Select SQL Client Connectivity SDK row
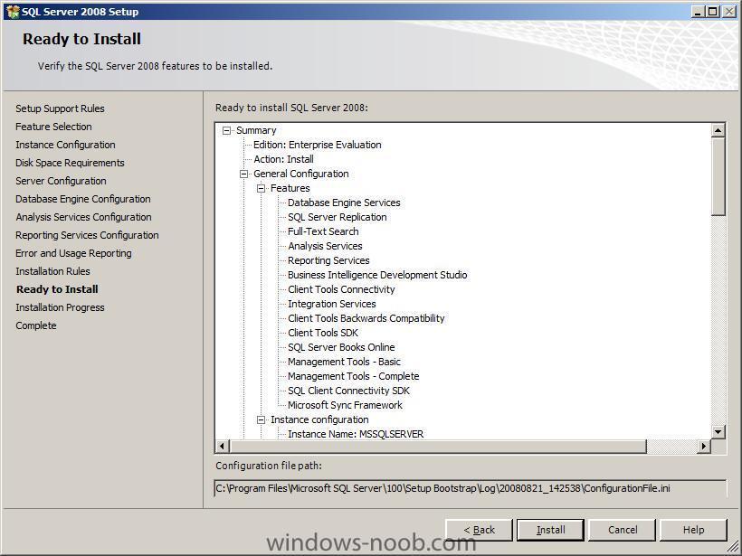This screenshot has height=556, width=742. click(x=348, y=391)
